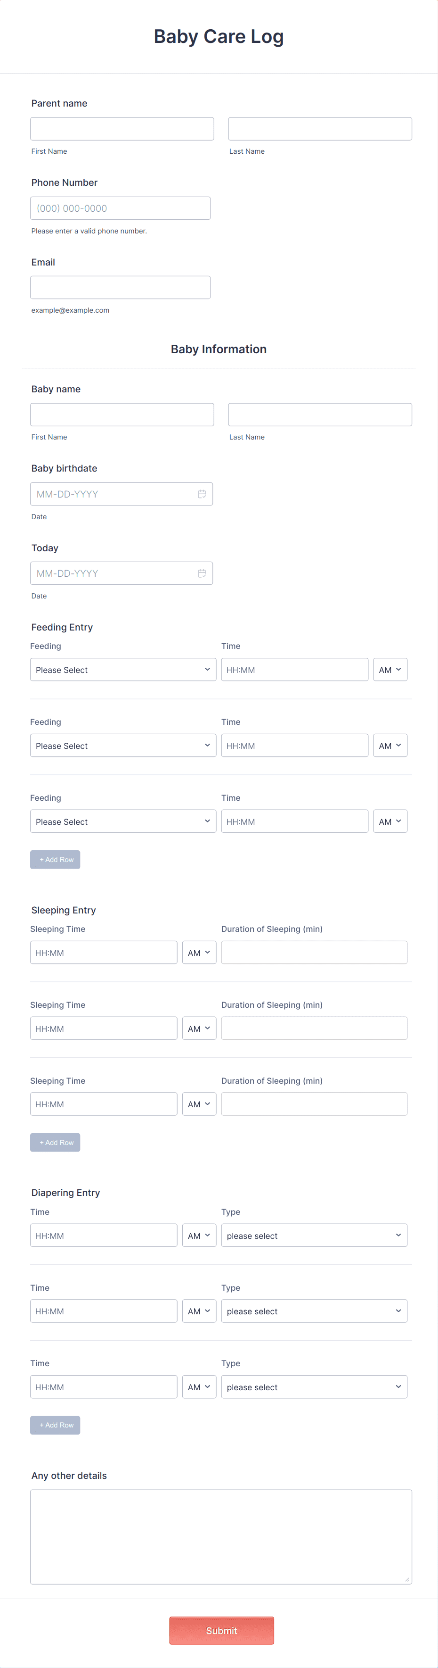Open AM/PM selector for first Sleeping Time

(199, 952)
